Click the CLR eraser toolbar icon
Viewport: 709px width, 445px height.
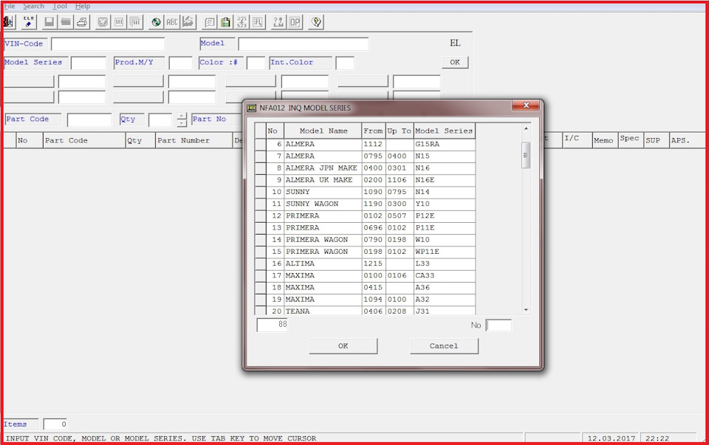pyautogui.click(x=29, y=21)
